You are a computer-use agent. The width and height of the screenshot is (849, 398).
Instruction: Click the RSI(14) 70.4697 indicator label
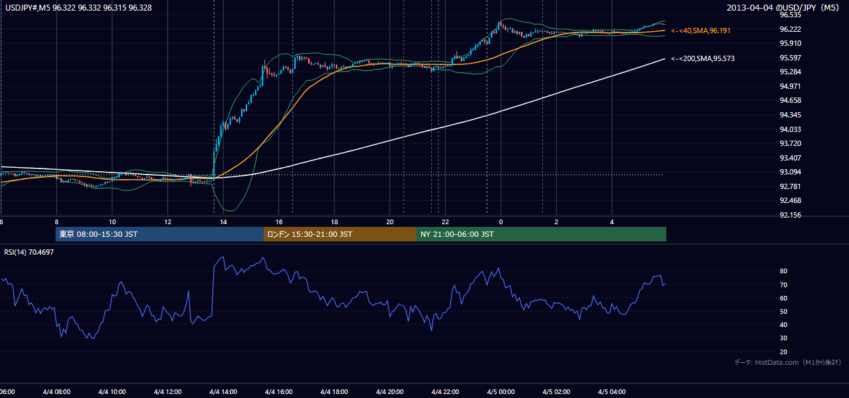click(x=29, y=252)
